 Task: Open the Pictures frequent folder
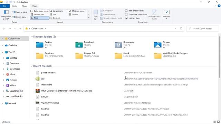[x=162, y=45]
